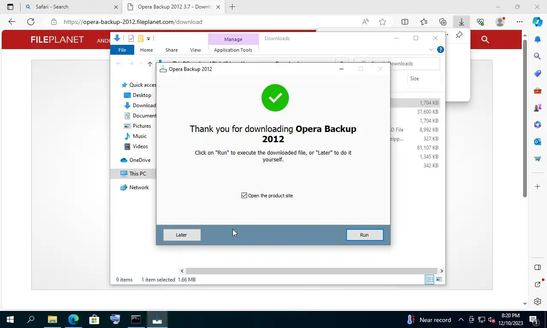Image resolution: width=547 pixels, height=328 pixels.
Task: Click the Size column header
Action: click(415, 79)
